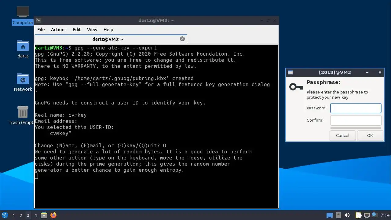The height and width of the screenshot is (220, 391).
Task: Click the terminal icon in the window title bar
Action: [x=38, y=20]
